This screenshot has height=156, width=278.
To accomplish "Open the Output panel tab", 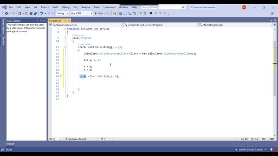I will [10, 144].
